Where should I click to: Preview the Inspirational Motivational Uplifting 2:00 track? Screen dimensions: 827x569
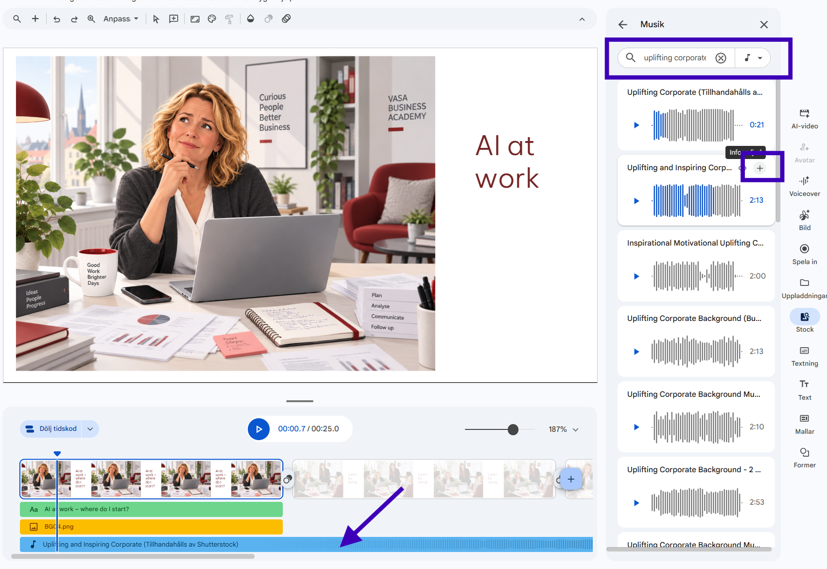[x=637, y=276]
